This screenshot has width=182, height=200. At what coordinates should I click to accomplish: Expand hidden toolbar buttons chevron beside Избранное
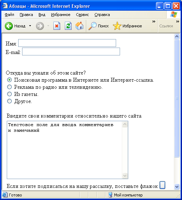tap(154, 22)
